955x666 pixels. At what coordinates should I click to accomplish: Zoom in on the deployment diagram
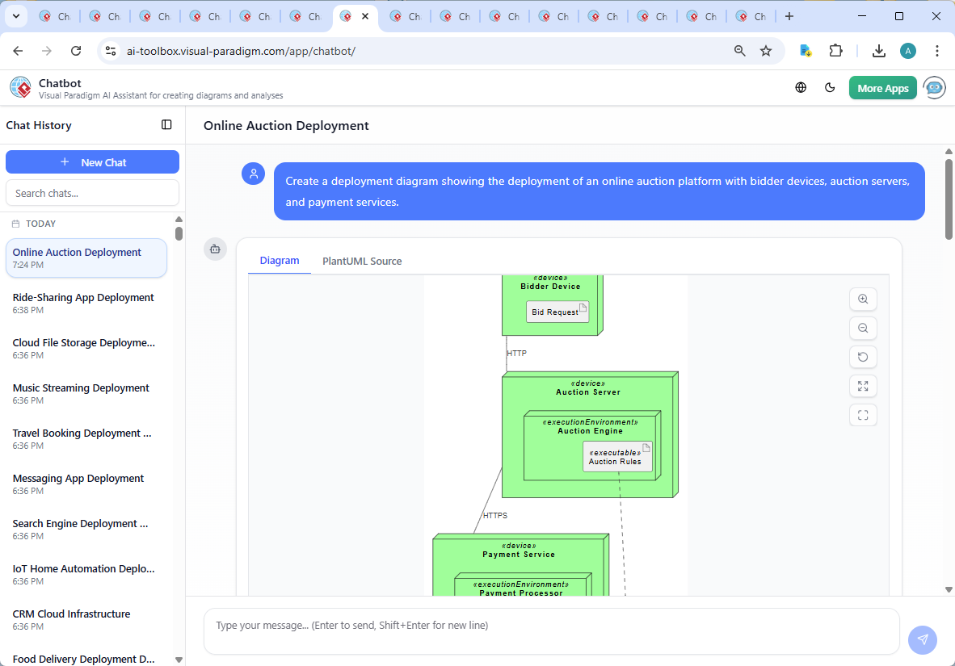tap(863, 299)
